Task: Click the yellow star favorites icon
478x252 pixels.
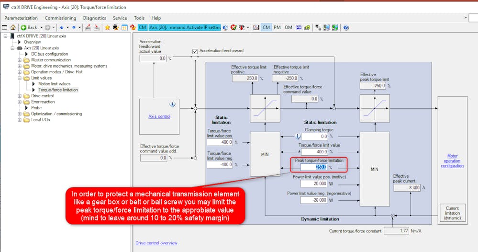Action: 107,28
